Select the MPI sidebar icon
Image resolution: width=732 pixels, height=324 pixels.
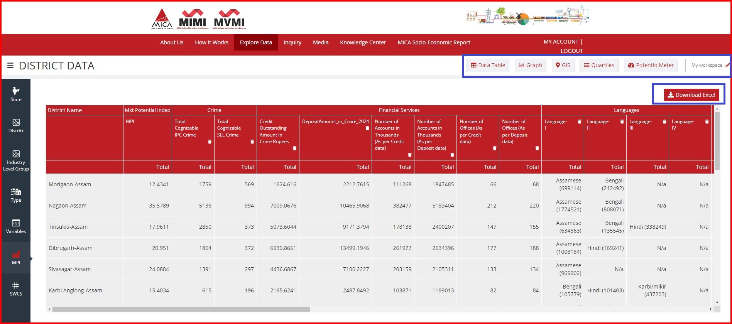[16, 258]
